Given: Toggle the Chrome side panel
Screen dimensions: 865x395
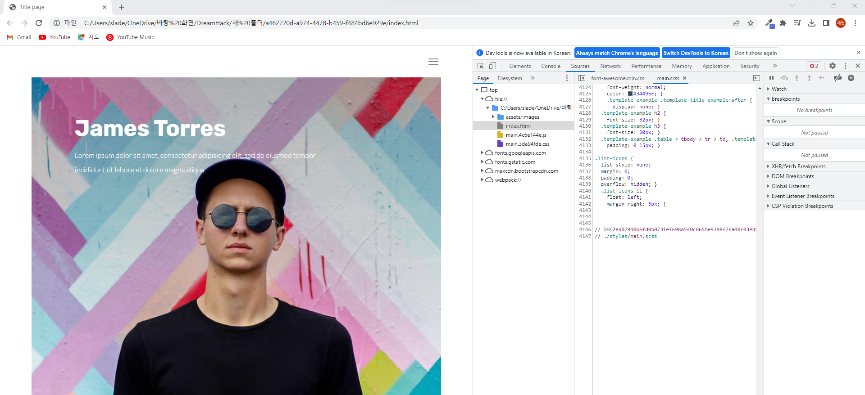Looking at the screenshot, I should pos(826,23).
